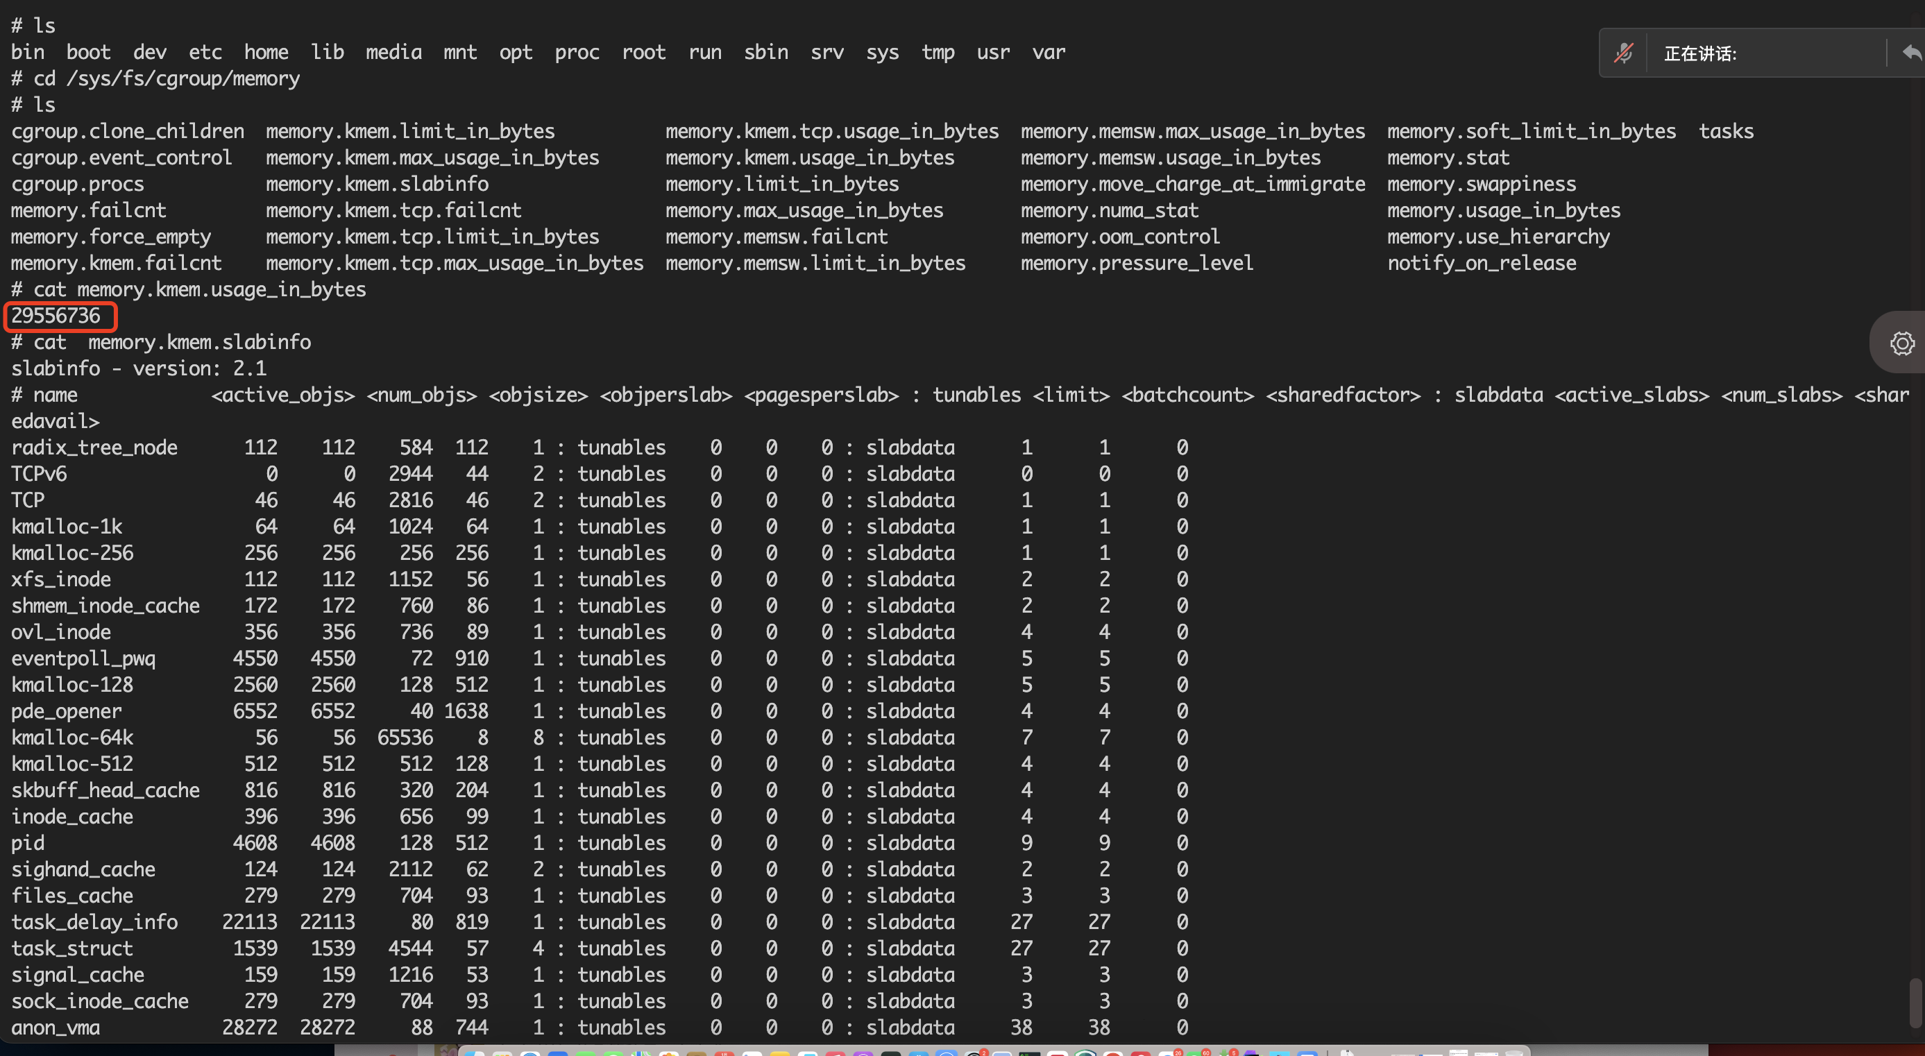Click 'memory.swappiness' in the listing
Viewport: 1925px width, 1056px height.
[x=1482, y=184]
